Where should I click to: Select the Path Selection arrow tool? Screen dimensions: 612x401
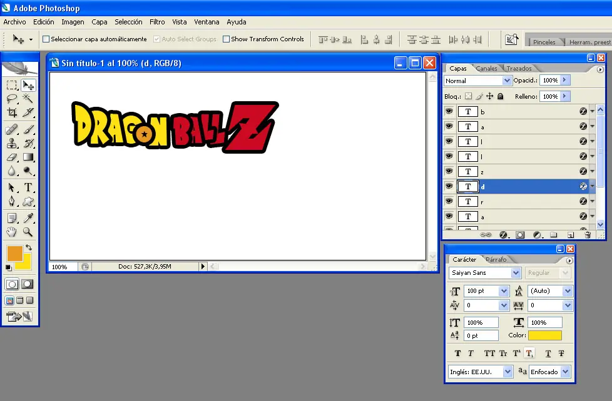point(12,188)
